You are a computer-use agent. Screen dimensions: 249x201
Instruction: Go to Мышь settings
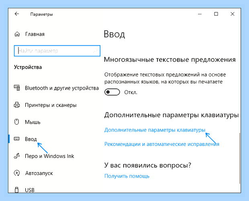(x=33, y=122)
